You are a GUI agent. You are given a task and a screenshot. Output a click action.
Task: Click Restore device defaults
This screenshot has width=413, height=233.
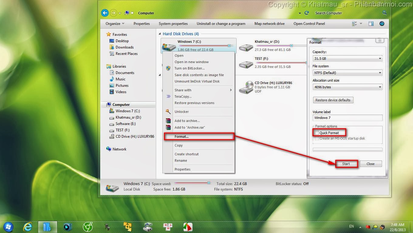pyautogui.click(x=333, y=100)
